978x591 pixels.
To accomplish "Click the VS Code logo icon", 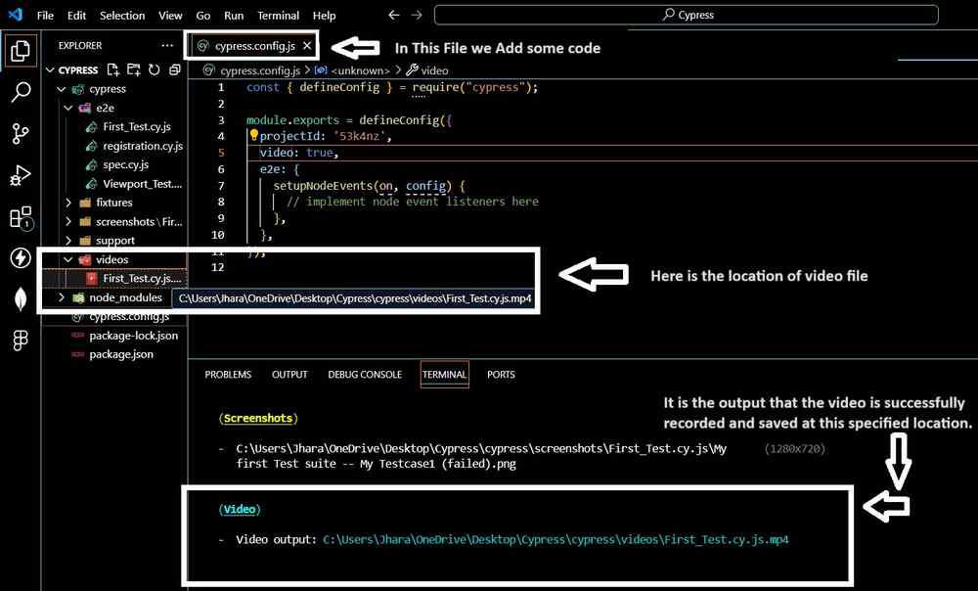I will click(15, 15).
